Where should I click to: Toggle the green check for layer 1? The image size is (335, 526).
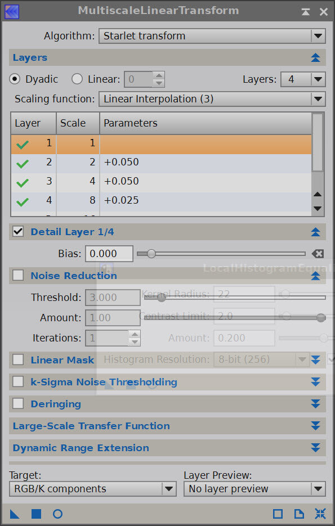pyautogui.click(x=23, y=145)
